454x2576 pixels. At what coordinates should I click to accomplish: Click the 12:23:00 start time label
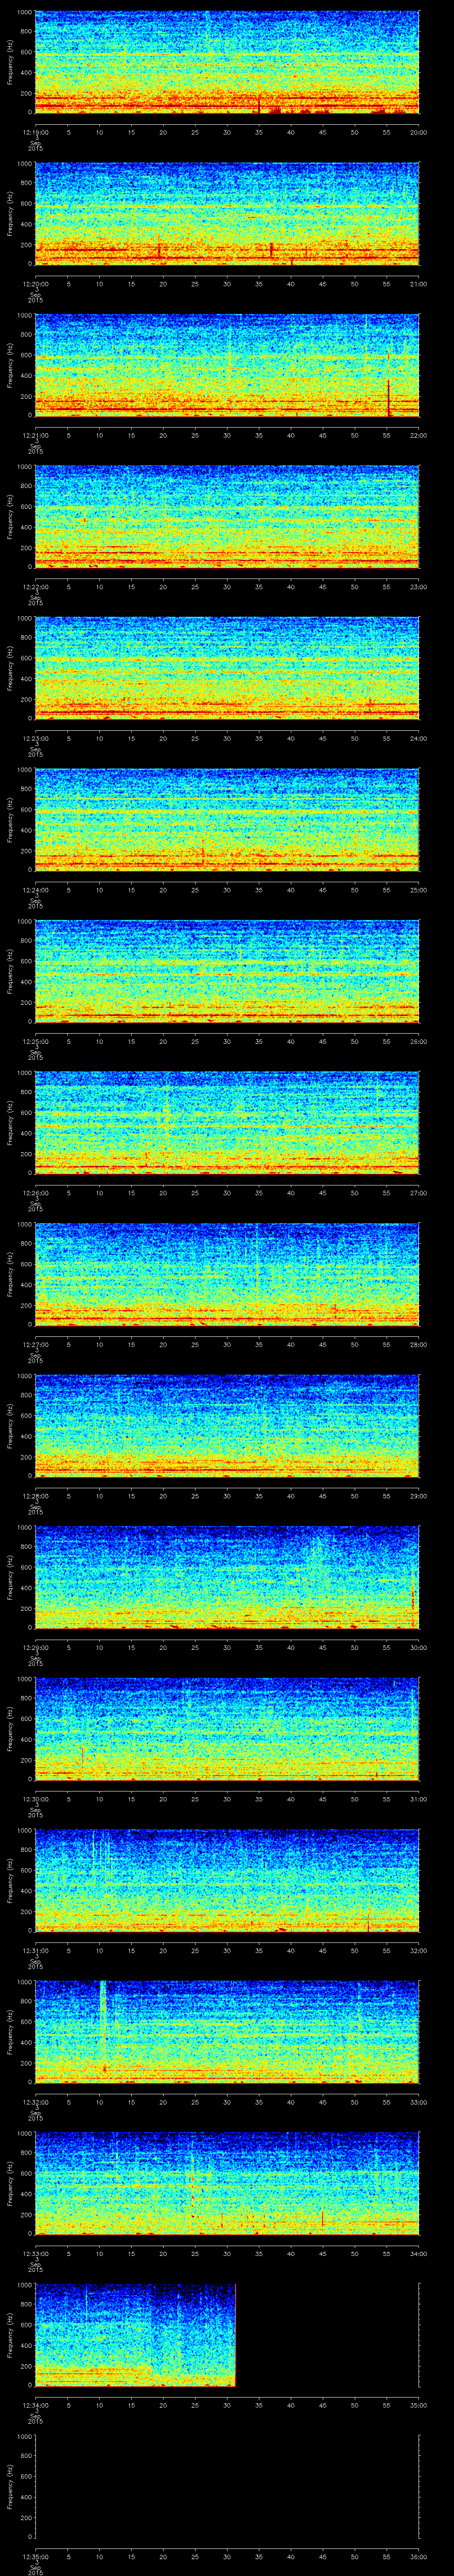click(x=35, y=738)
